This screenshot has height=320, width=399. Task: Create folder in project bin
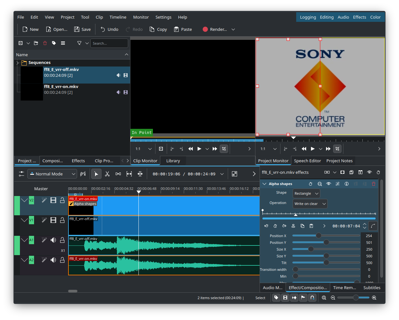[36, 43]
